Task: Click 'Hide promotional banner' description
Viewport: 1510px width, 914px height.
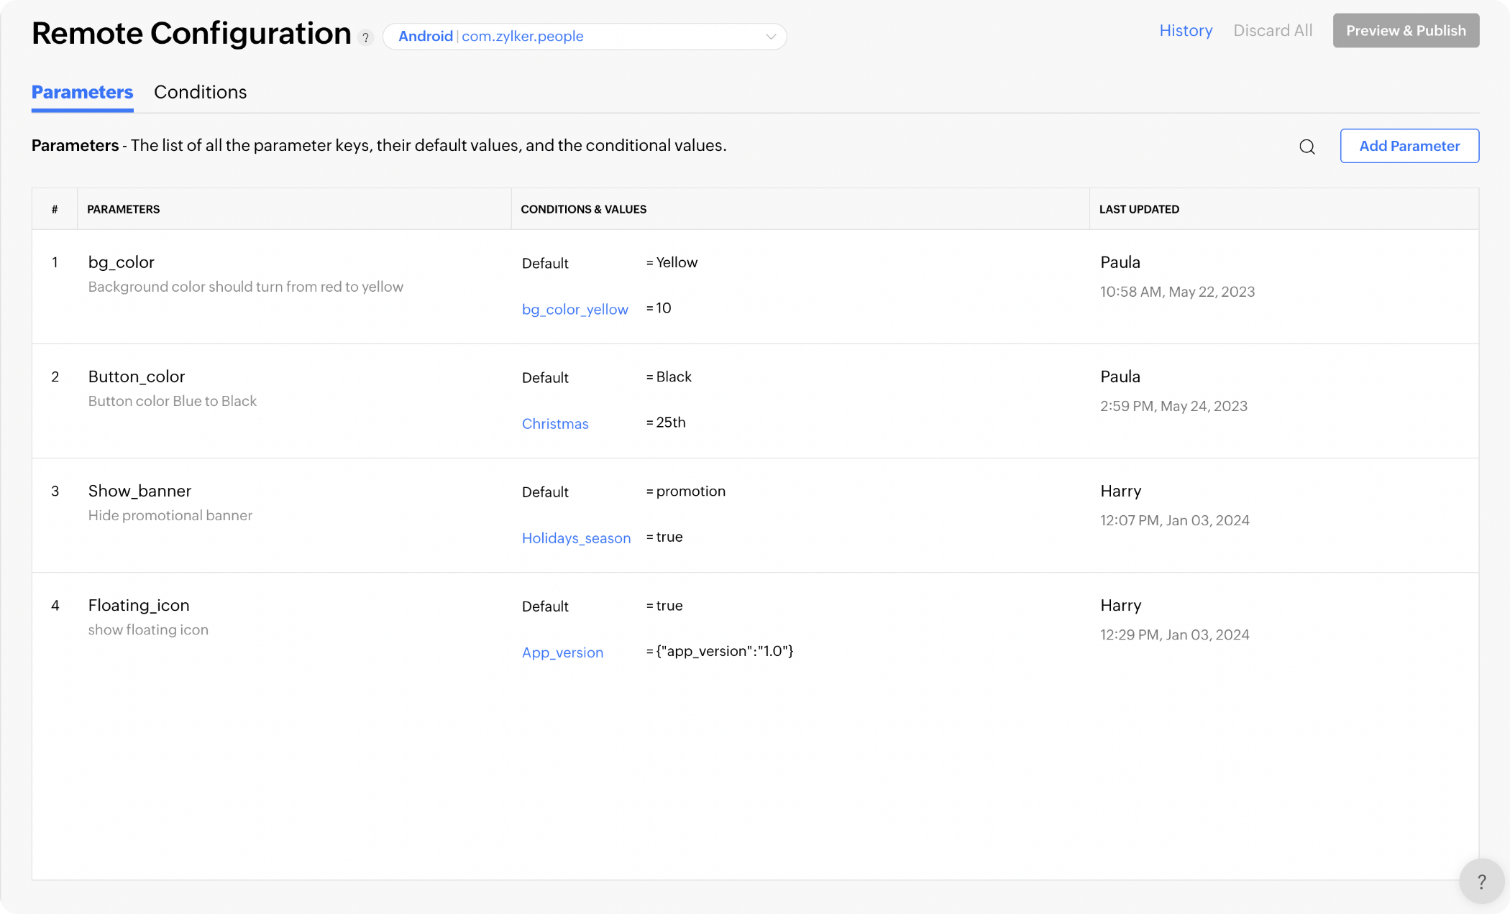Action: [x=170, y=514]
